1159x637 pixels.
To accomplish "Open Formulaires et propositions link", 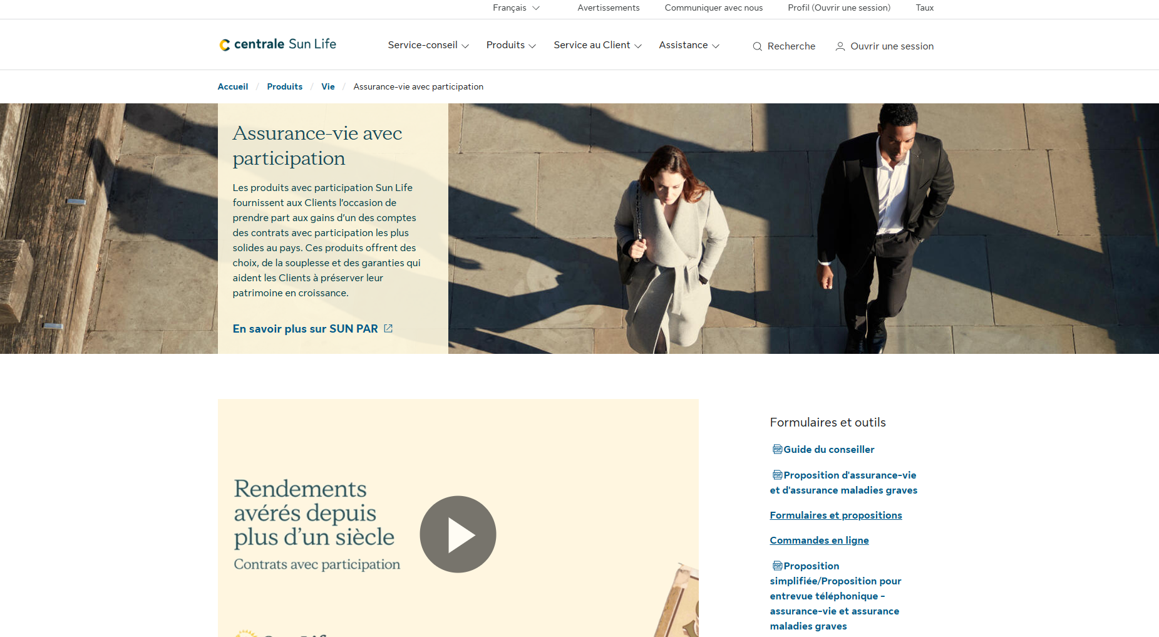I will click(x=835, y=515).
